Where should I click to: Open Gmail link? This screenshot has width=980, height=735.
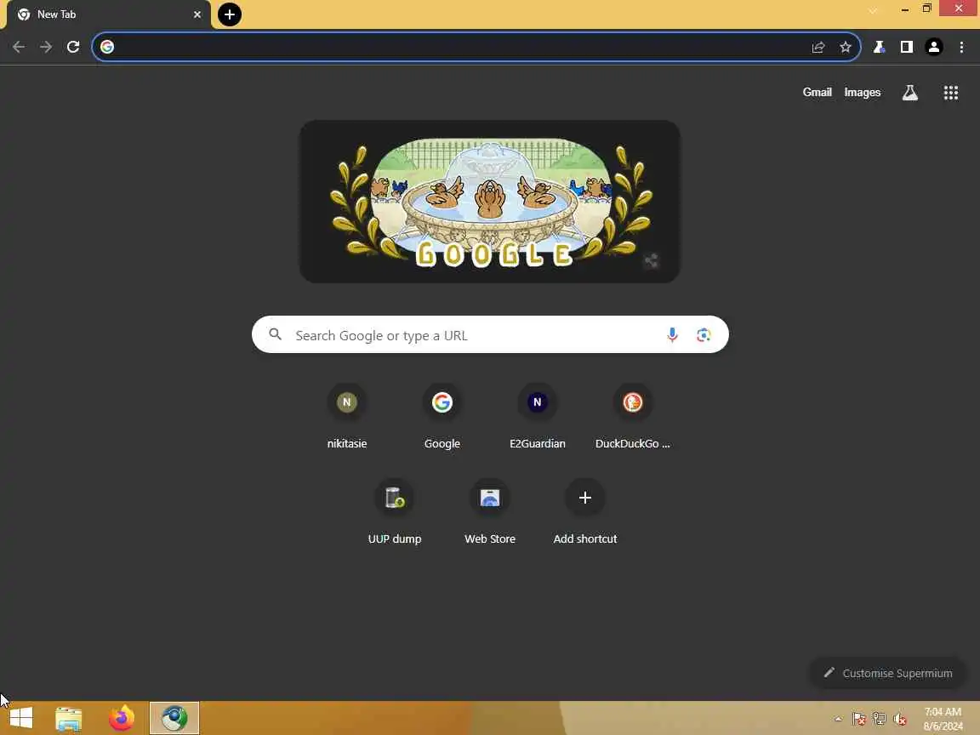click(x=817, y=93)
